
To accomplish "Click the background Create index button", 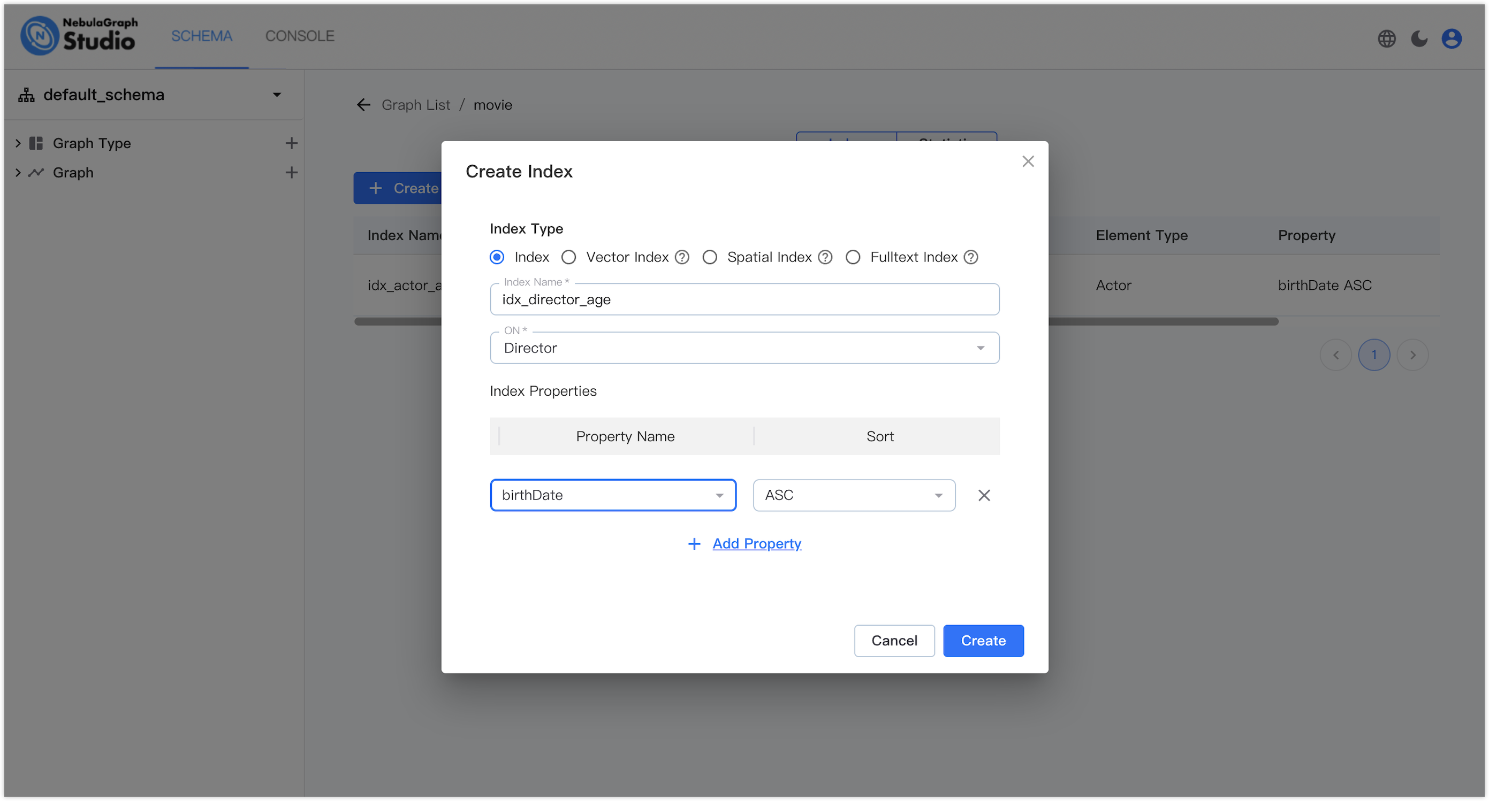I will [x=398, y=188].
